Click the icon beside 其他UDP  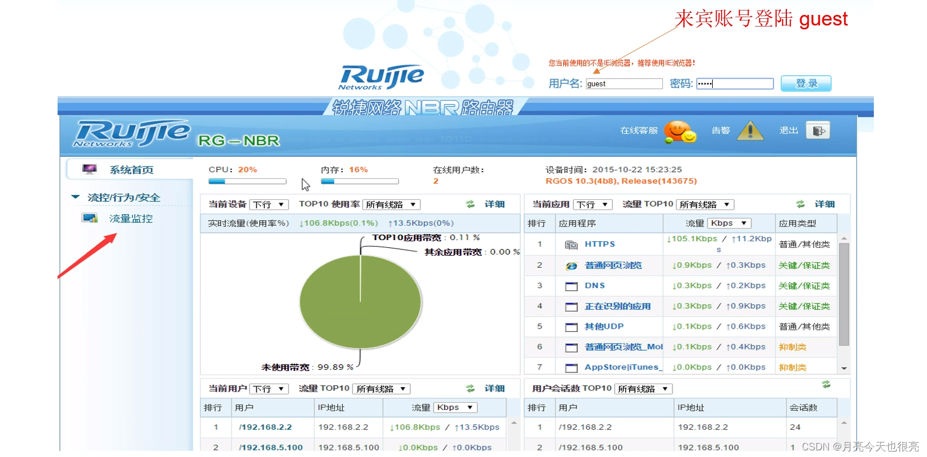tap(571, 327)
